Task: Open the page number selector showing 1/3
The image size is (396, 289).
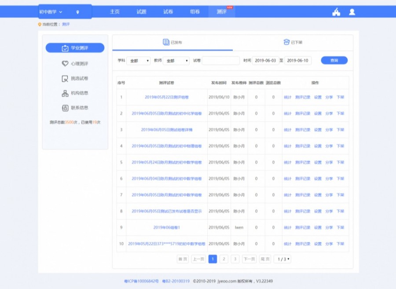Action: click(282, 259)
